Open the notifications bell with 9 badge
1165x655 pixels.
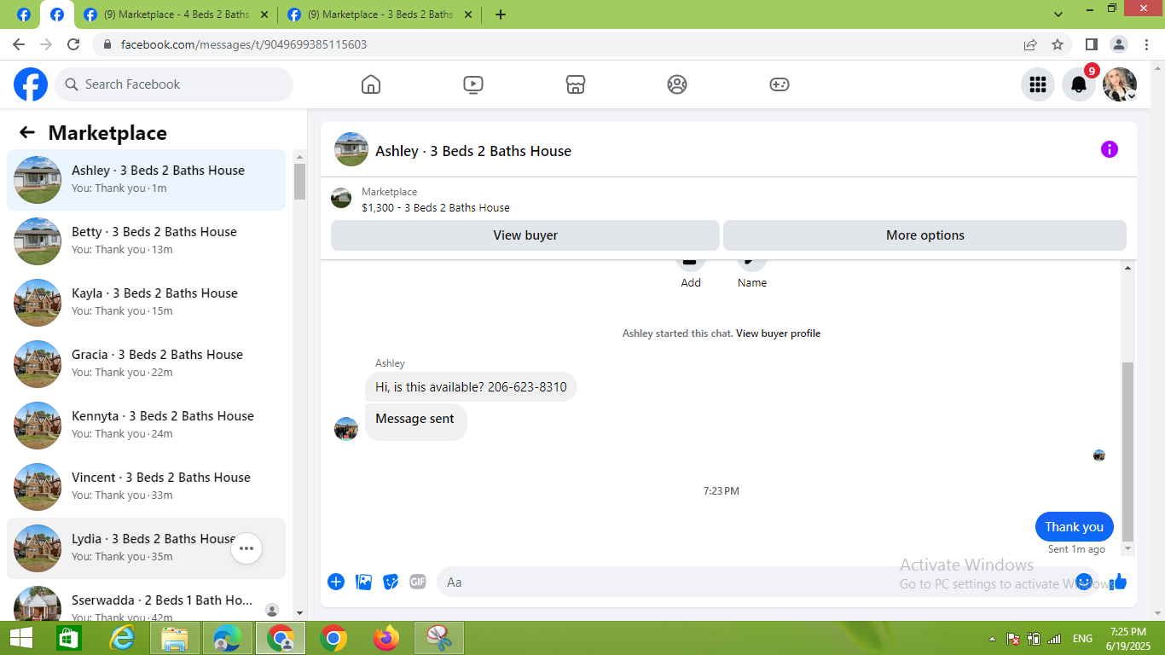(x=1079, y=84)
